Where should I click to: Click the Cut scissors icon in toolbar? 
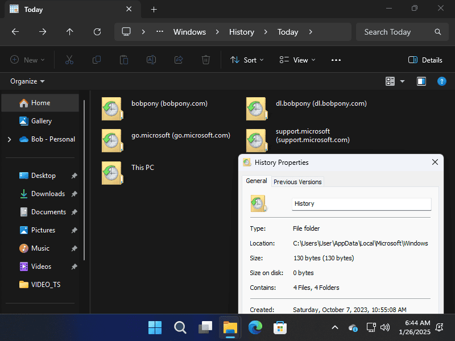[x=69, y=60]
